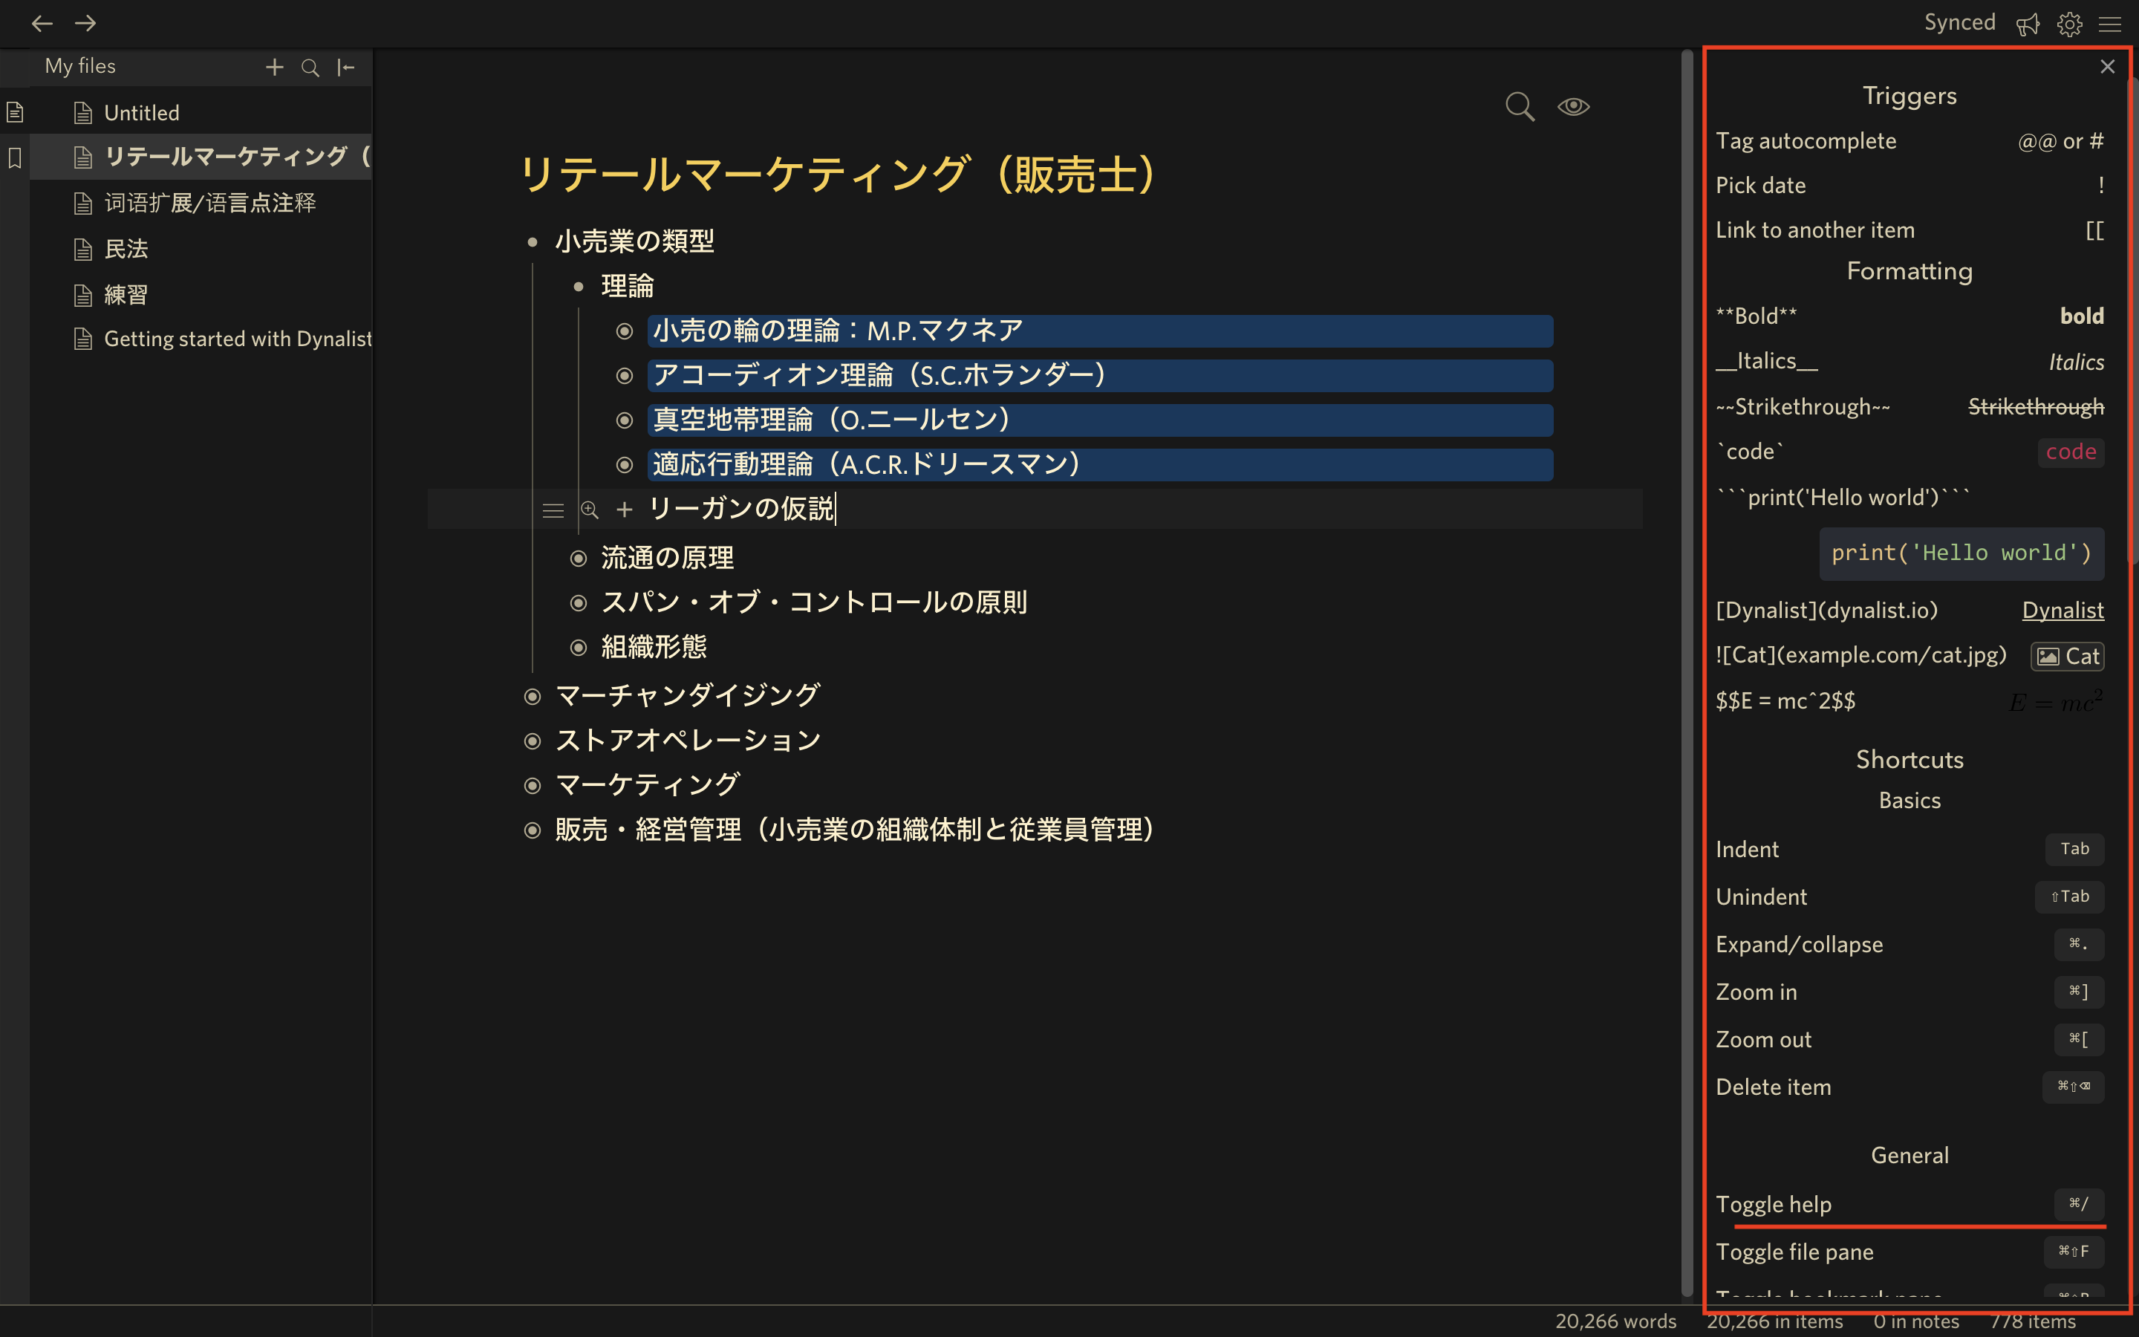Screen dimensions: 2139x1337
Task: Click the 小売業の類型 item text
Action: [x=634, y=241]
